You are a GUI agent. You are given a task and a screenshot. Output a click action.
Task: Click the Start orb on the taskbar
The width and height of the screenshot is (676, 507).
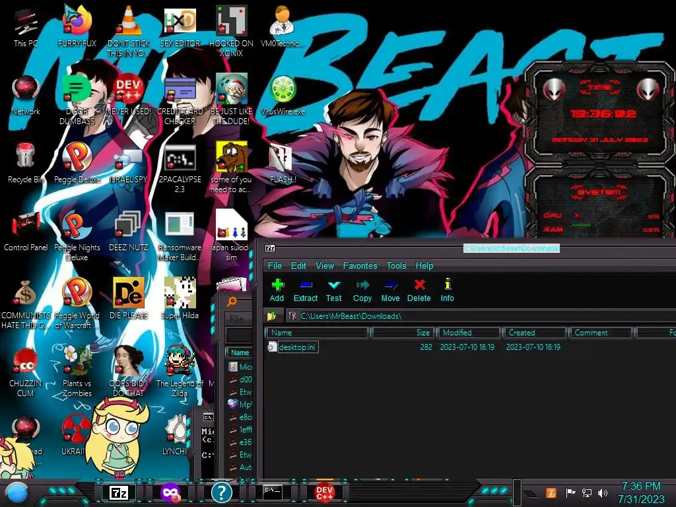click(x=17, y=494)
